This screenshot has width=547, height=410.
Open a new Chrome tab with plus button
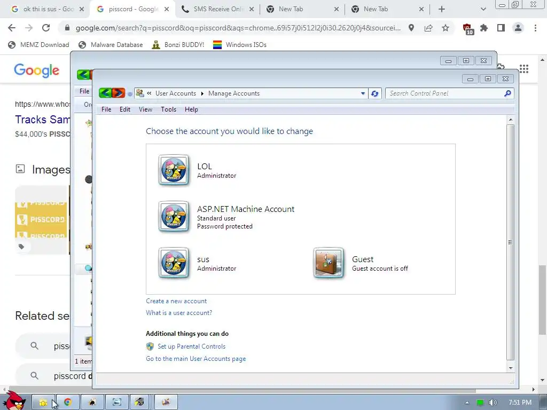point(442,9)
